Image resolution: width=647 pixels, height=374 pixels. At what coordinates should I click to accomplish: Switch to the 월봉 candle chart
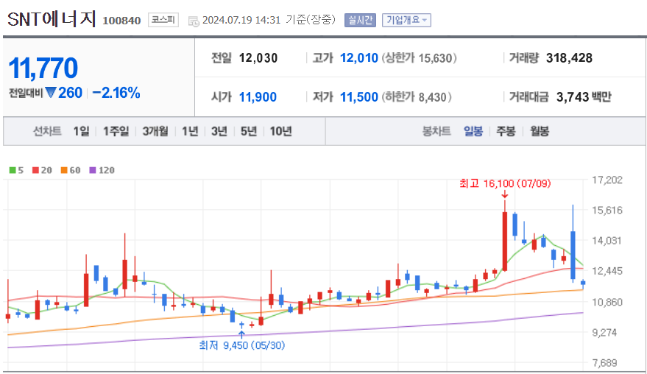coord(540,131)
